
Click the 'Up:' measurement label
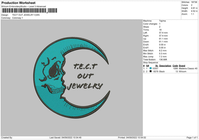pyautogui.click(x=145, y=39)
